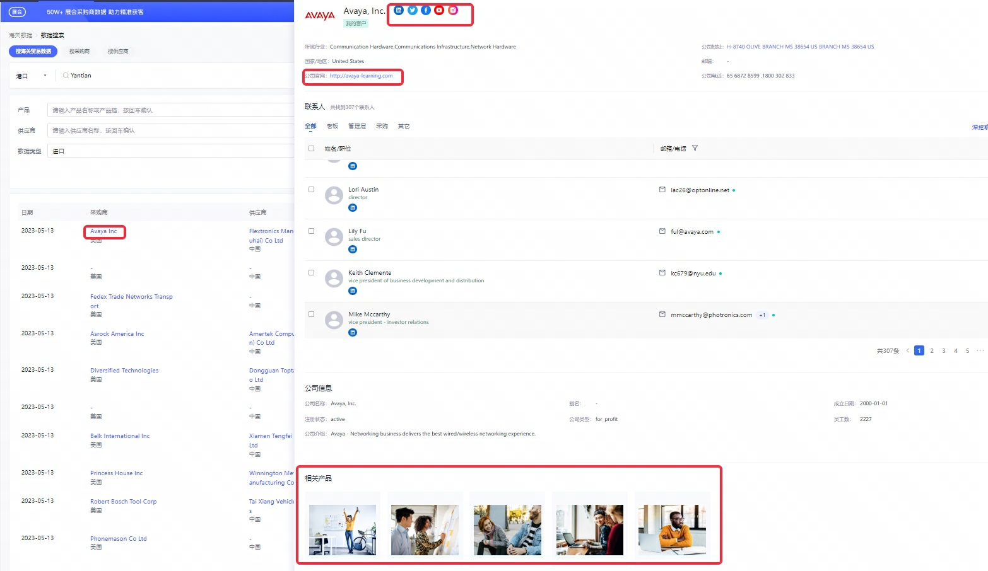The height and width of the screenshot is (571, 988).
Task: Open Avaya's Twitter profile icon
Action: click(x=412, y=10)
